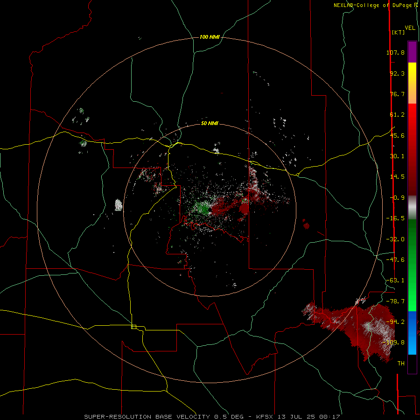This screenshot has height=420, width=420.
Task: Pick the blue segment of the color bar
Action: tap(412, 333)
